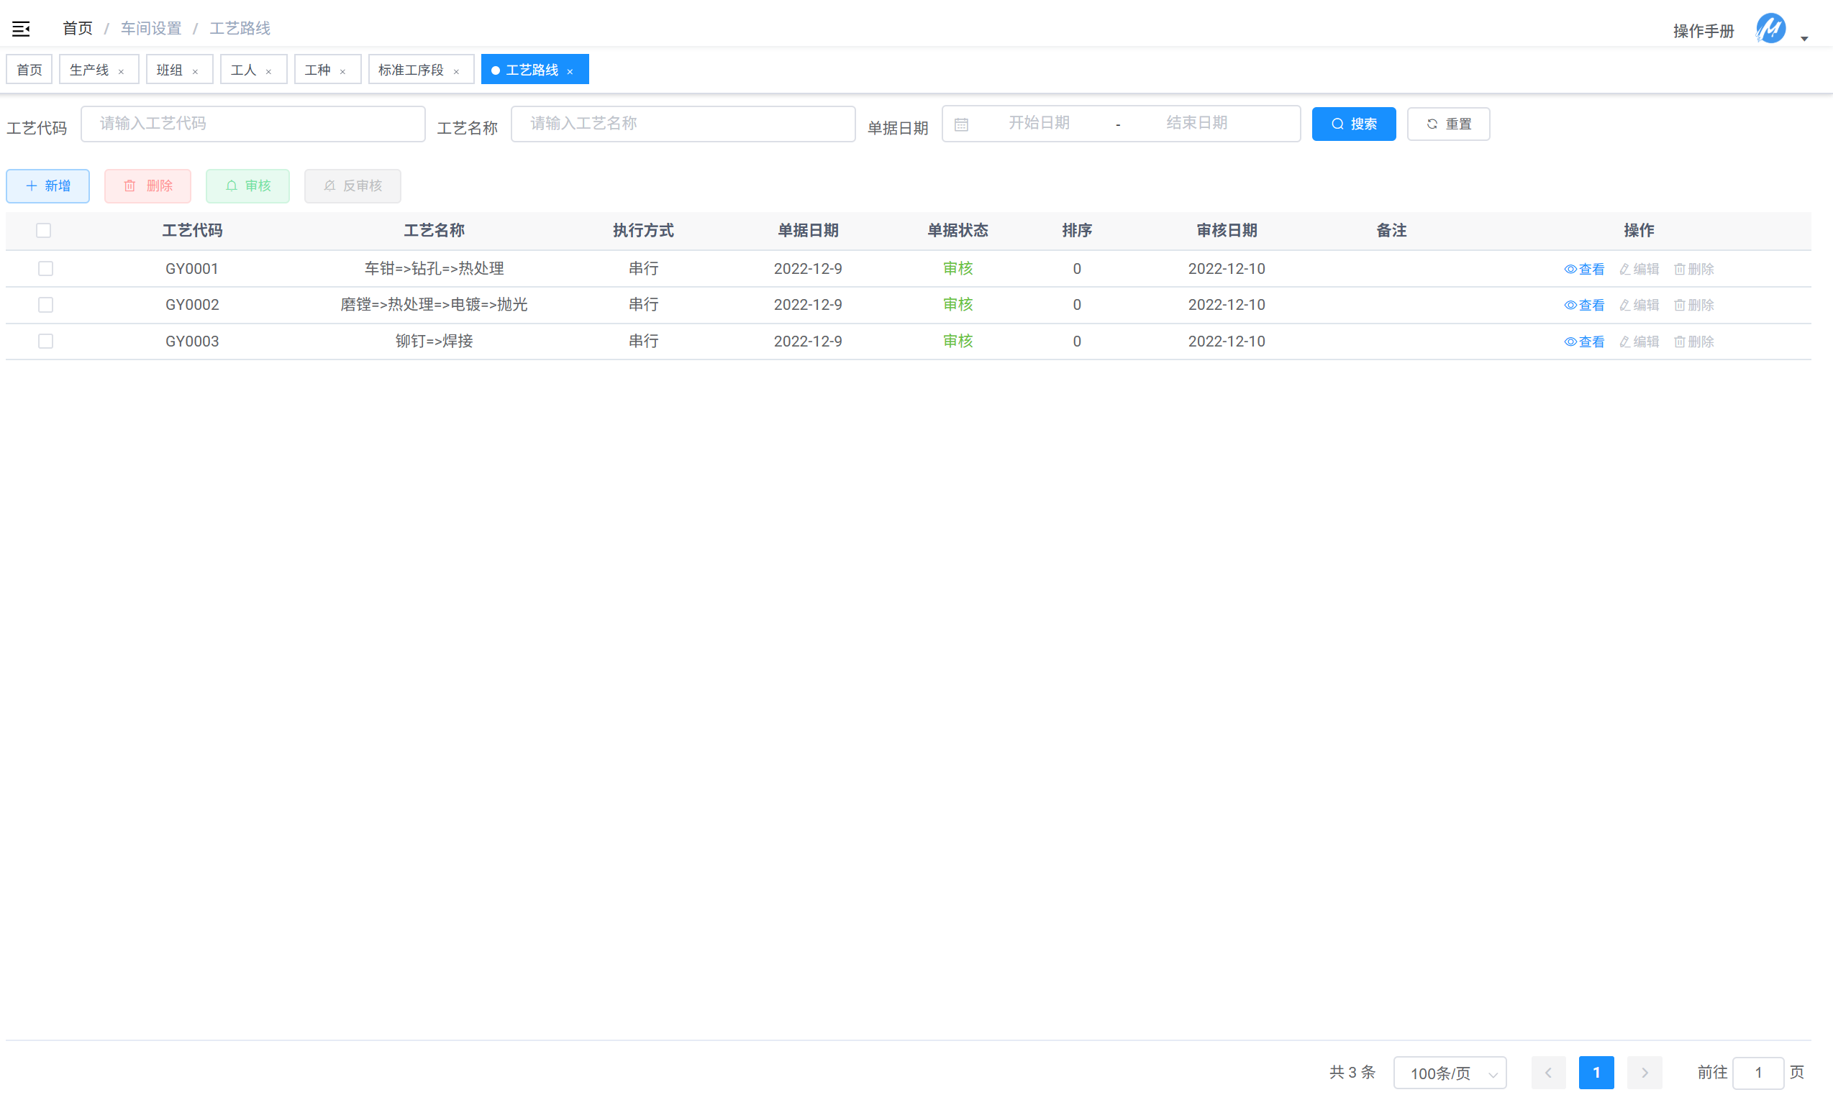Image resolution: width=1833 pixels, height=1100 pixels.
Task: Open the 100条/页 page size dropdown
Action: (1450, 1073)
